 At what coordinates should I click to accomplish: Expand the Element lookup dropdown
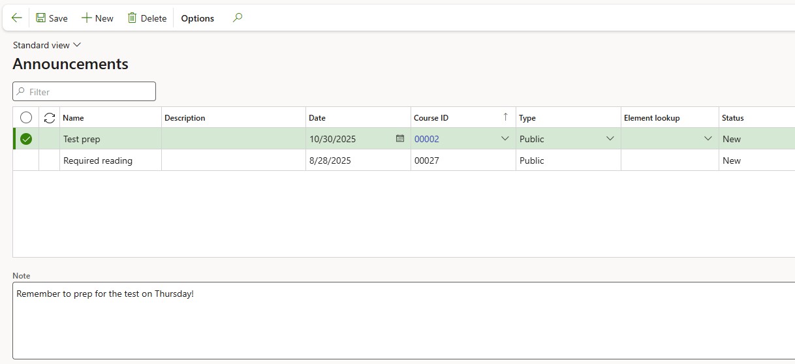coord(708,139)
